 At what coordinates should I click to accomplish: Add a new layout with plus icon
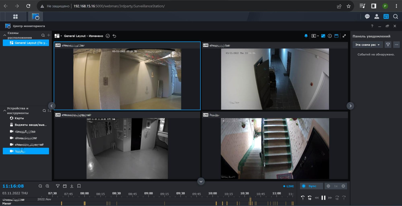[49, 35]
